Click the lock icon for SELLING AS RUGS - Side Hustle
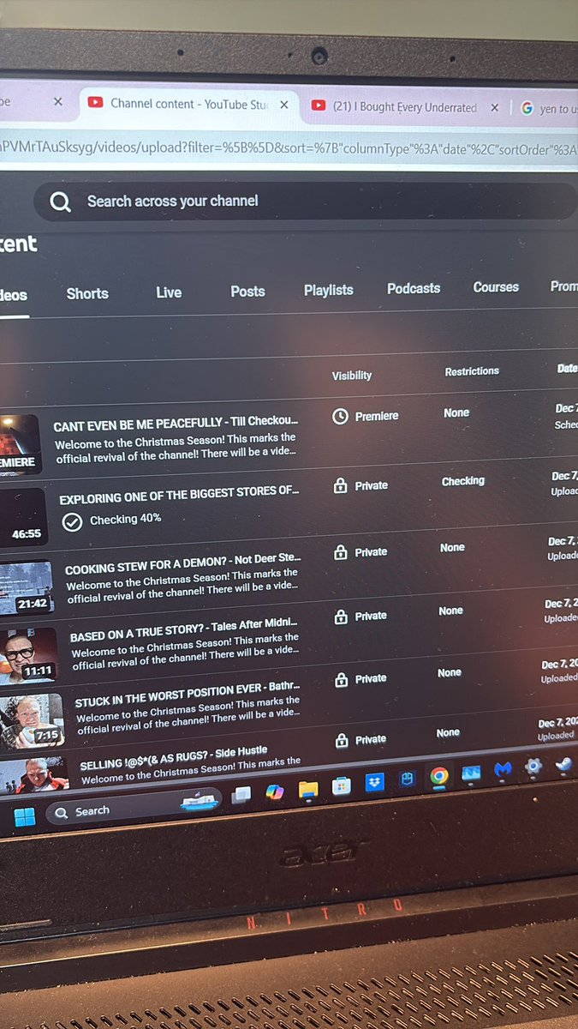The image size is (578, 1029). tap(342, 740)
